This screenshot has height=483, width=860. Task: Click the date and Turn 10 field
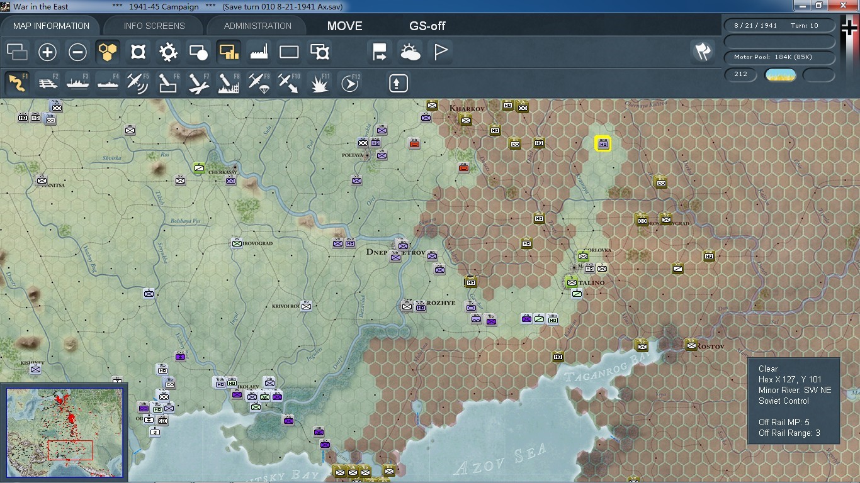[x=780, y=26]
